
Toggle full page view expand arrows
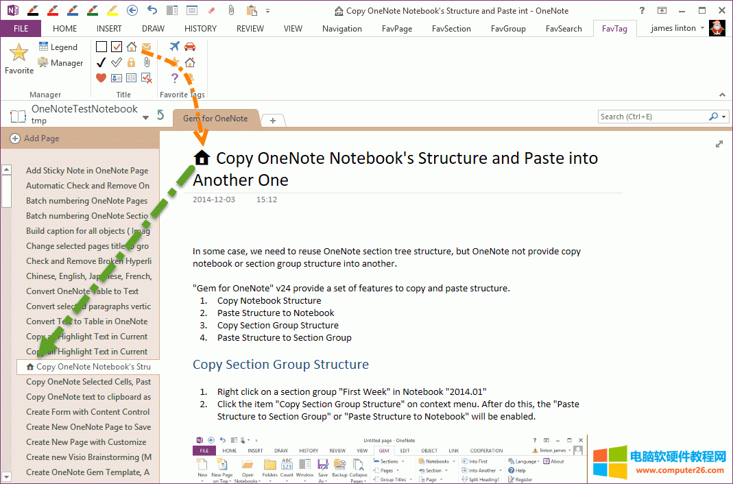719,144
